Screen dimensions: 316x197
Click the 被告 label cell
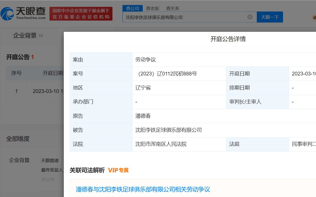[101, 130]
